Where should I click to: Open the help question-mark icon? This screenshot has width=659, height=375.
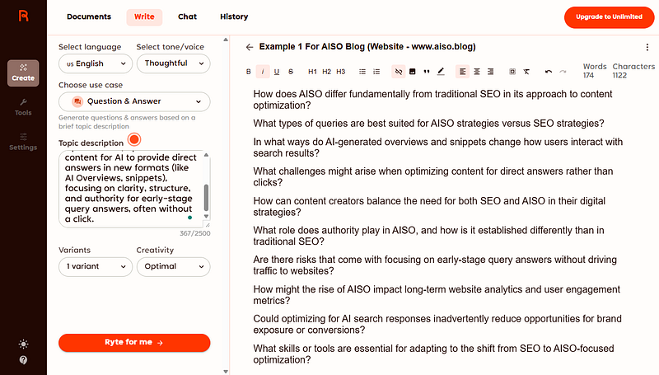click(24, 360)
